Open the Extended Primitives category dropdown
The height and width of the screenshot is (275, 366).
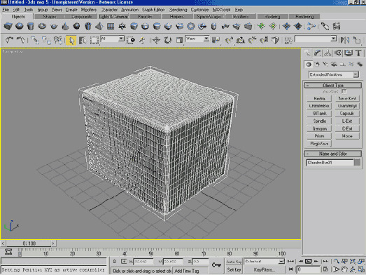(334, 74)
